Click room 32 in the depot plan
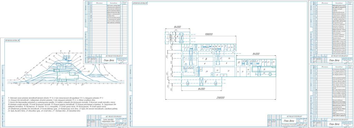 click(229, 71)
